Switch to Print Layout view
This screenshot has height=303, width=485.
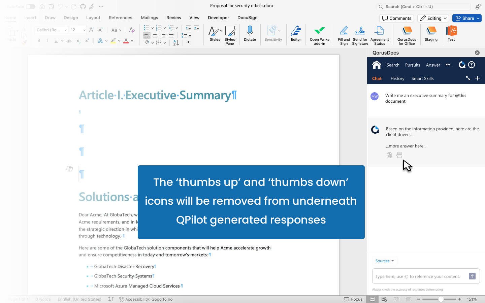coord(372,299)
